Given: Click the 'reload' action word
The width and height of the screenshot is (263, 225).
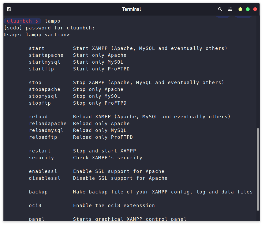Looking at the screenshot, I should point(38,117).
